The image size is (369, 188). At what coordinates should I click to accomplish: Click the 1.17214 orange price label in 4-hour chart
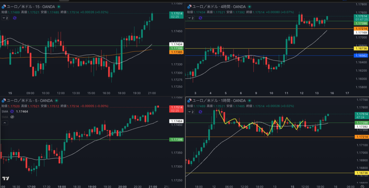(x=361, y=28)
